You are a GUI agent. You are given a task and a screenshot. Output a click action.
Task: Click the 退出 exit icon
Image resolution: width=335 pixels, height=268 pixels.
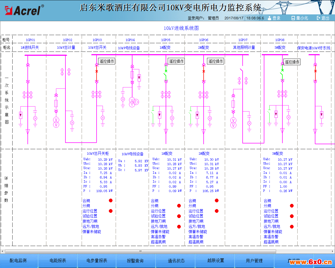(318, 18)
